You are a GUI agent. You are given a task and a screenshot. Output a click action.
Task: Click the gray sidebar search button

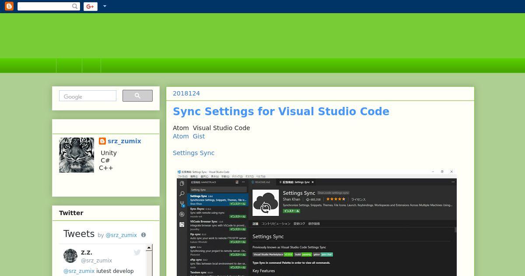click(x=137, y=96)
